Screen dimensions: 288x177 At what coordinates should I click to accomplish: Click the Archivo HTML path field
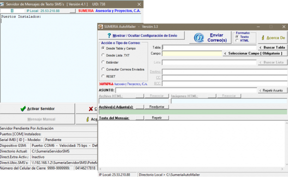[x=134, y=101]
